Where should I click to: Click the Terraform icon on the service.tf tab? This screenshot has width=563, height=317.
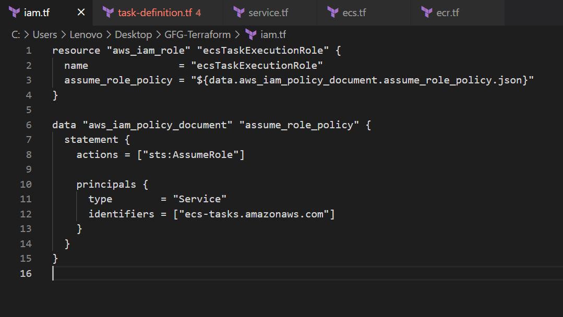(239, 13)
